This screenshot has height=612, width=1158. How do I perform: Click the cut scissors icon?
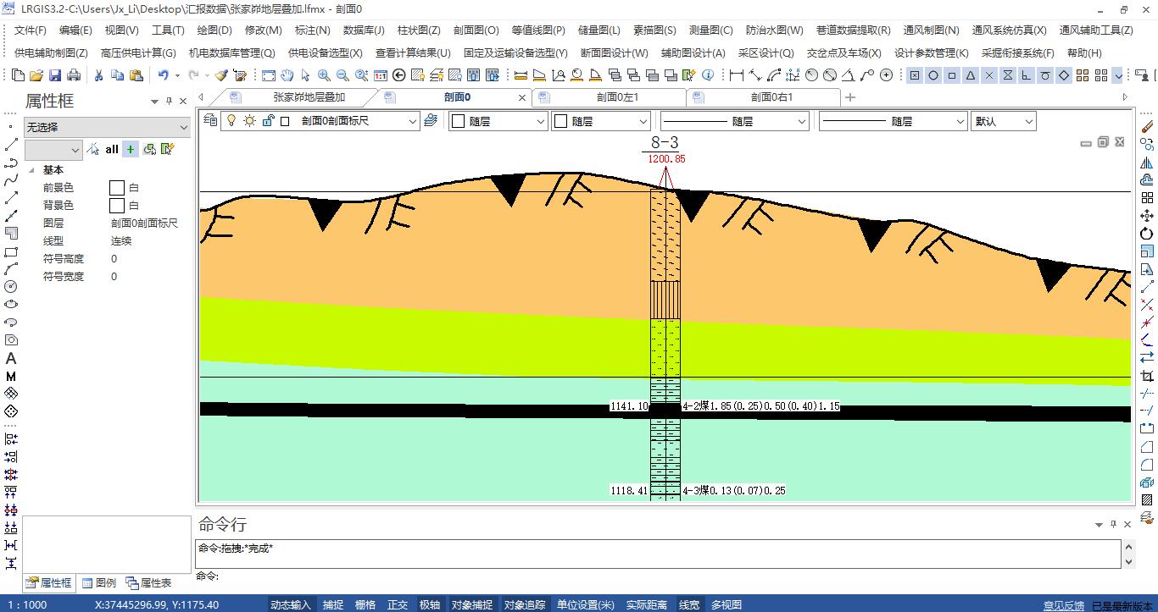coord(98,75)
